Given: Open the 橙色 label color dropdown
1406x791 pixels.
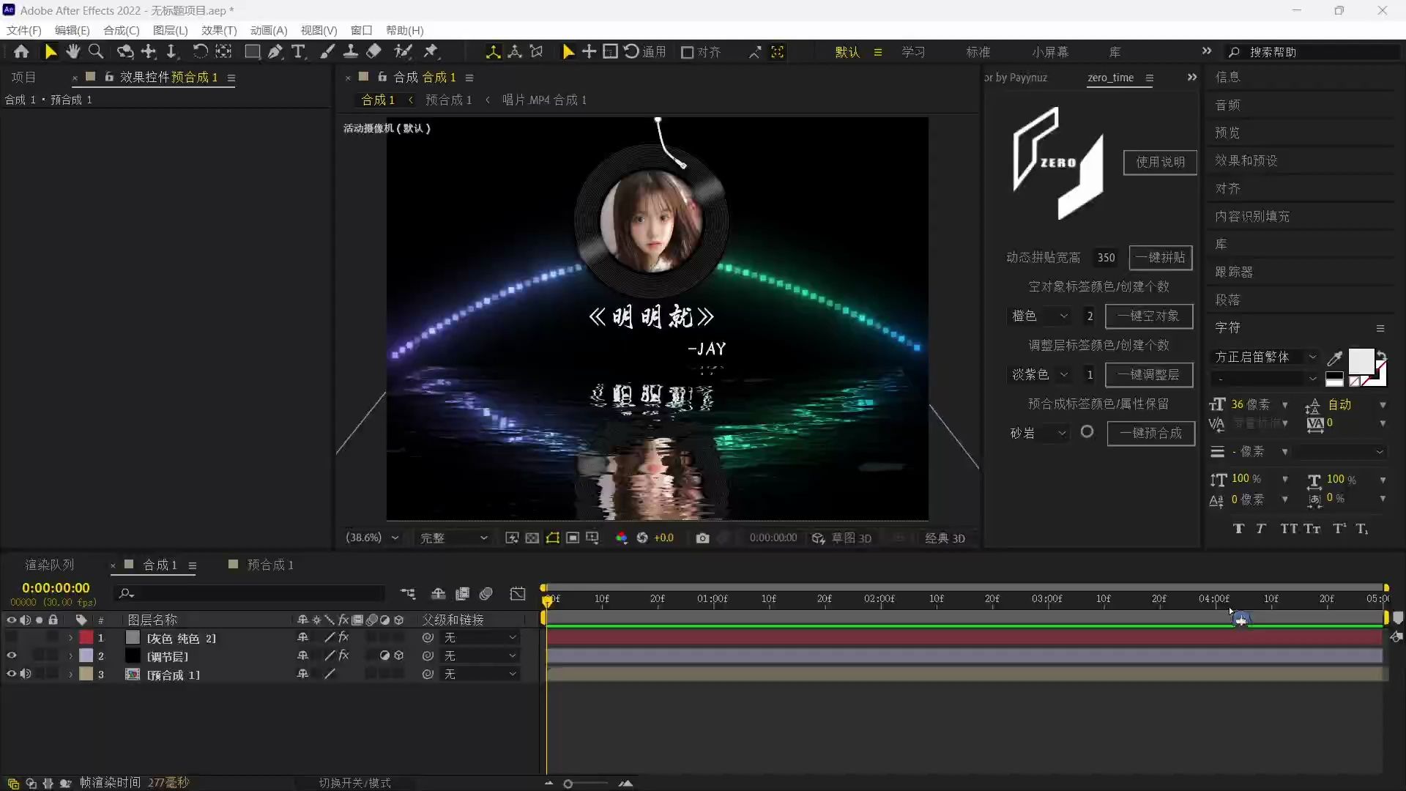Looking at the screenshot, I should [x=1040, y=316].
